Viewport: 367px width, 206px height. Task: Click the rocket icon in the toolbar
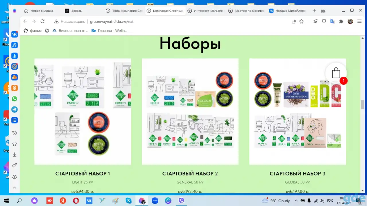pos(315,21)
